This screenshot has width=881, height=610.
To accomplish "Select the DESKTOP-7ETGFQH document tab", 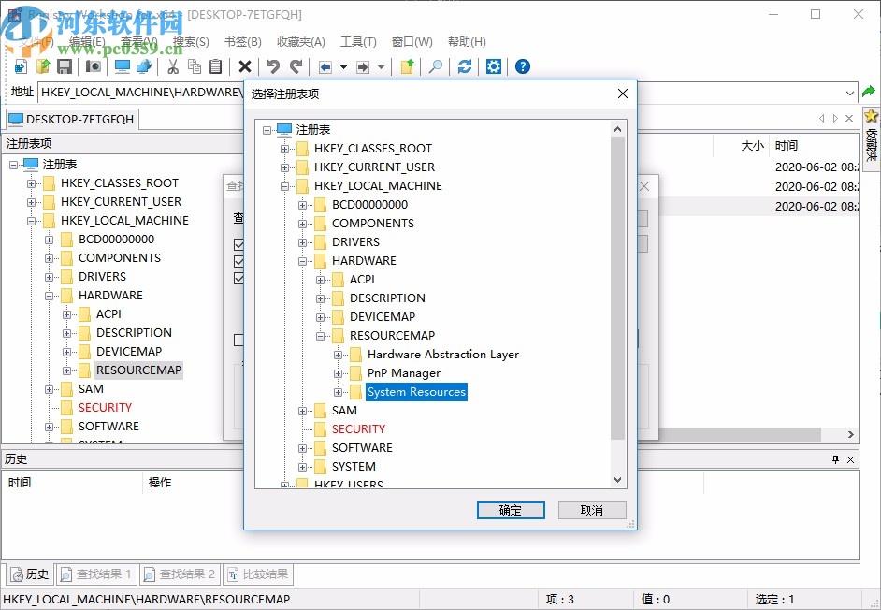I will [72, 119].
